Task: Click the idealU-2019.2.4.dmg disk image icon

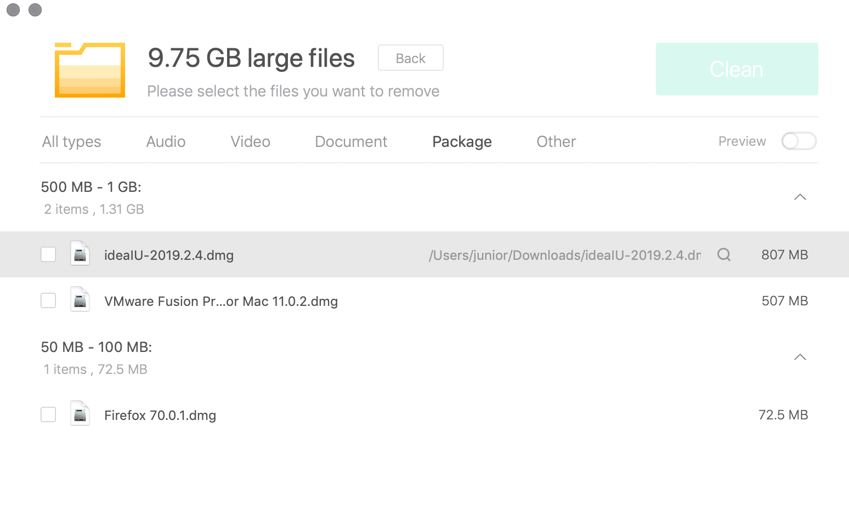Action: coord(80,254)
